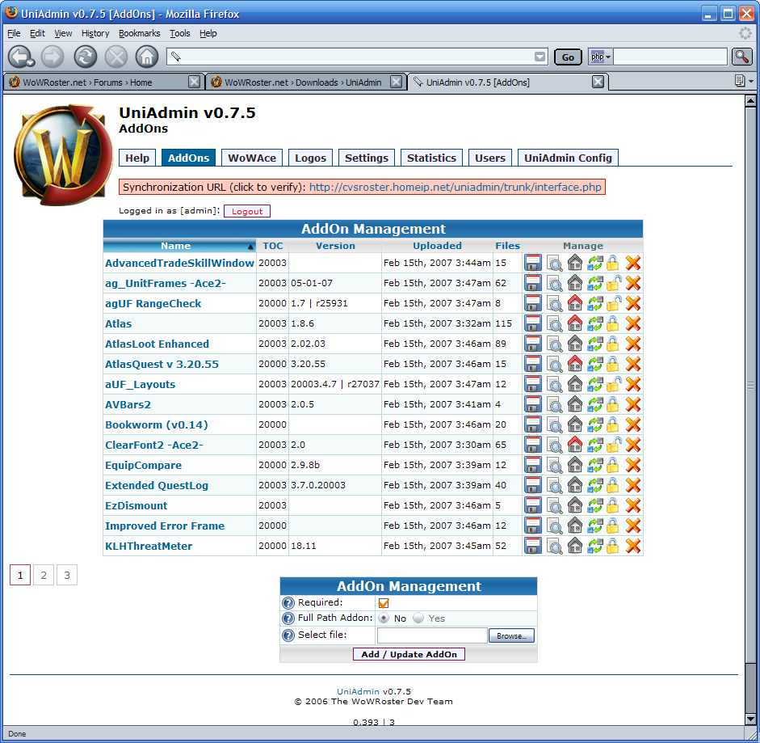Click the floppy disk icon for AdvancedTradeSkillWindow
The width and height of the screenshot is (760, 743).
tap(533, 263)
